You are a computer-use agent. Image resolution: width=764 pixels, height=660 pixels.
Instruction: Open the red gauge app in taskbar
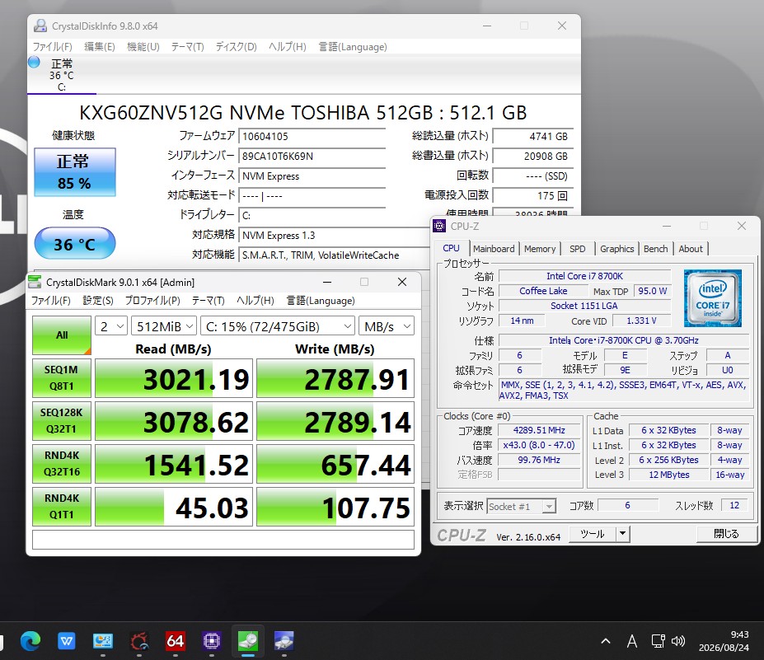coord(138,640)
